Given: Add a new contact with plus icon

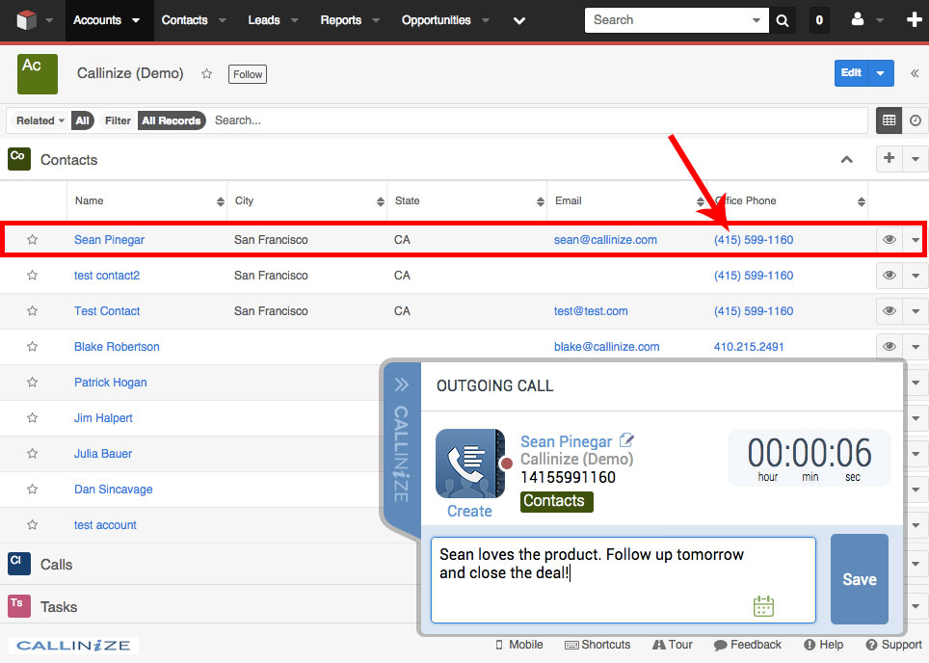Looking at the screenshot, I should click(x=889, y=158).
